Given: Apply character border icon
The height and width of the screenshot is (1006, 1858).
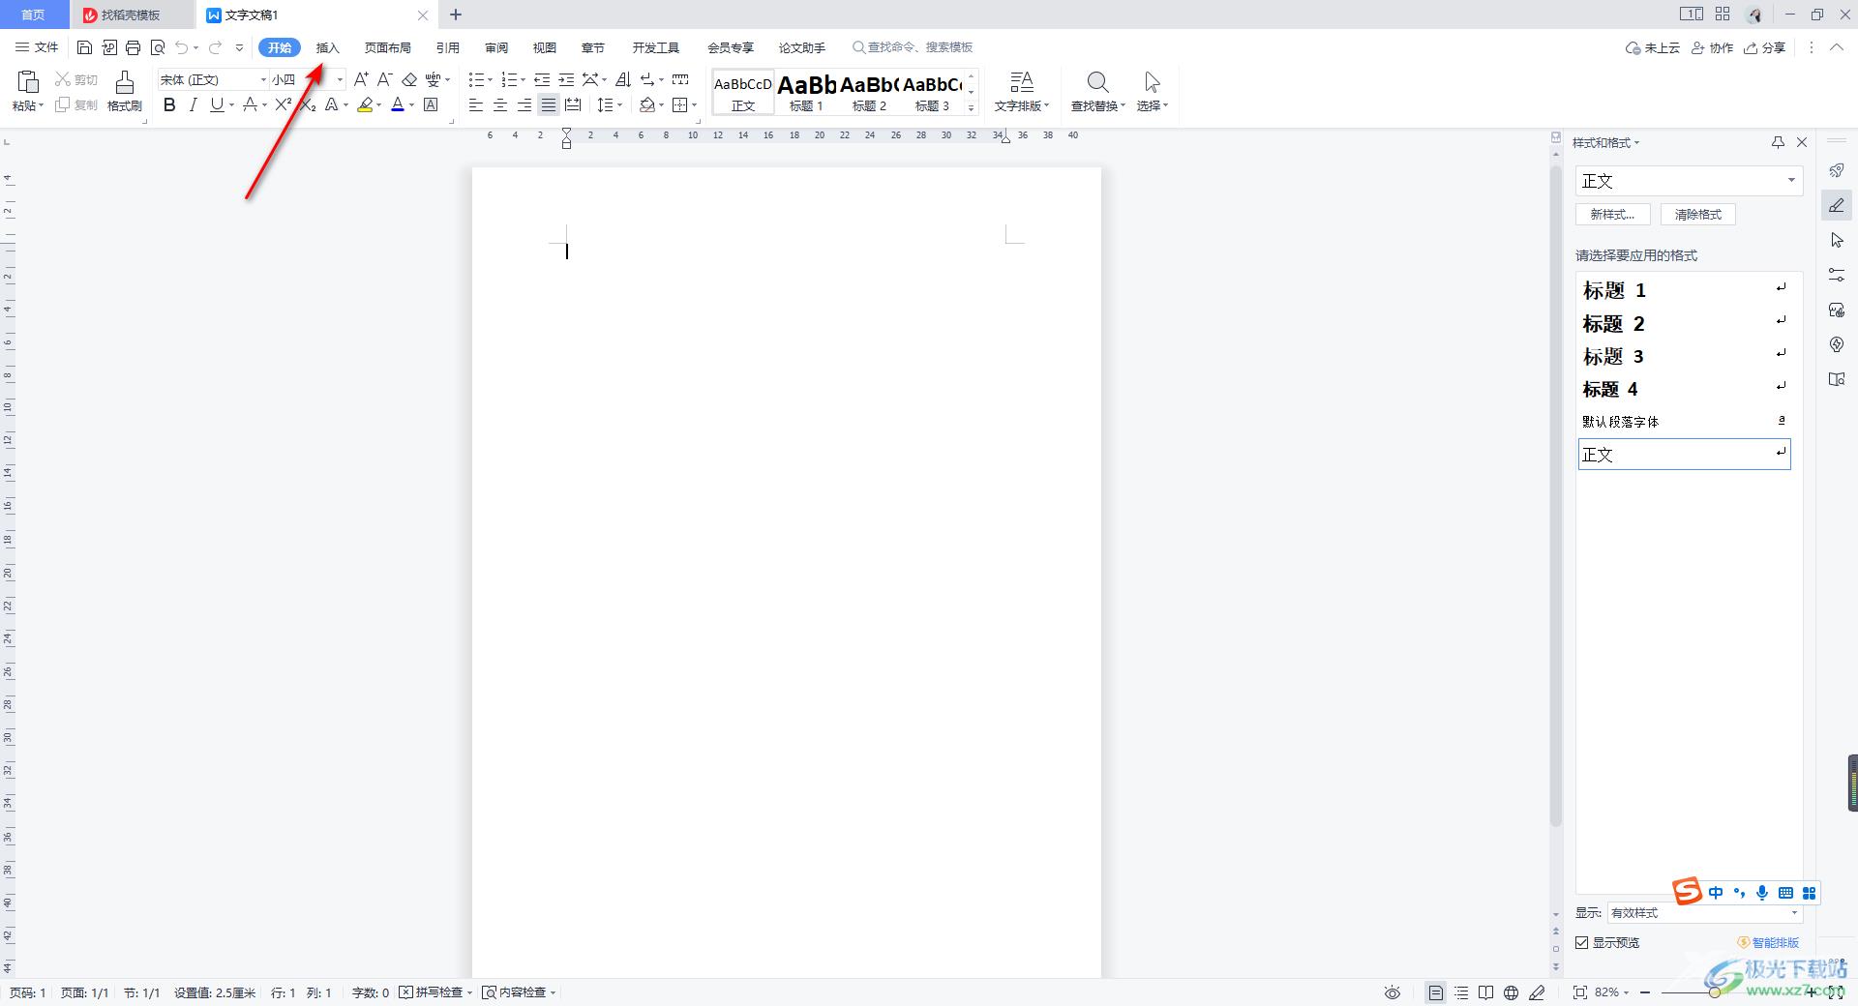Looking at the screenshot, I should coord(431,104).
